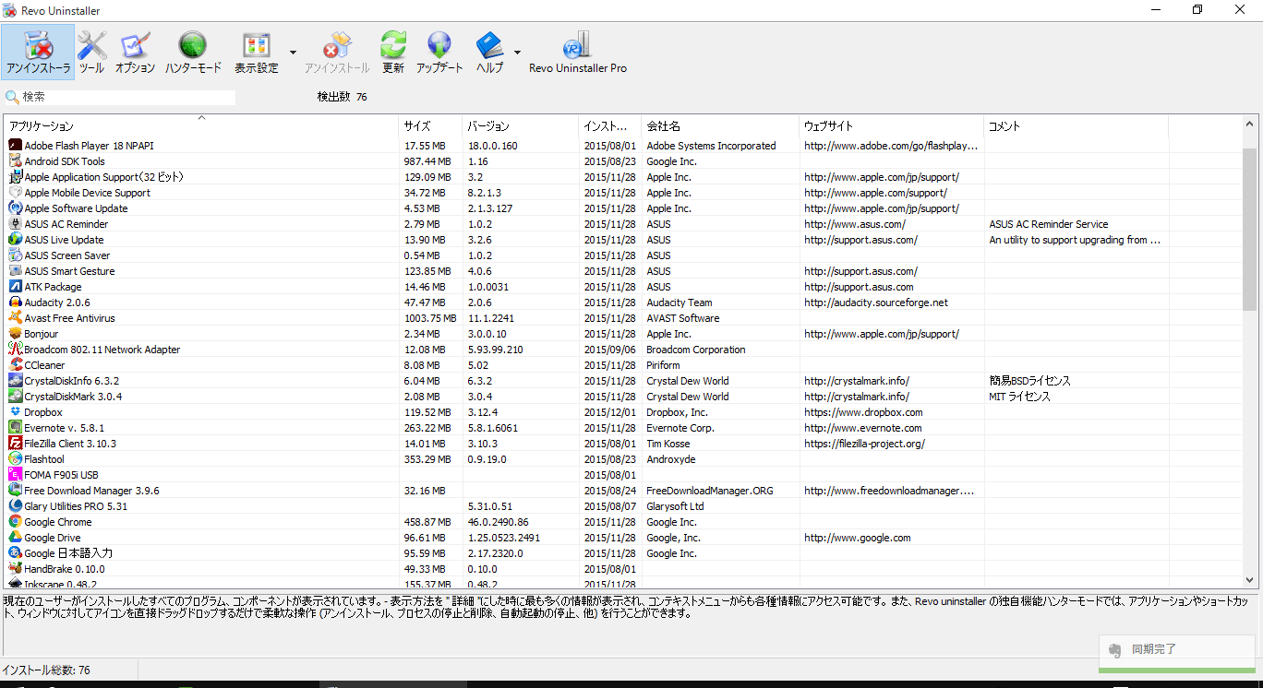
Task: Select Adobe Flash Player 18 NPAPI icon
Action: (x=15, y=146)
